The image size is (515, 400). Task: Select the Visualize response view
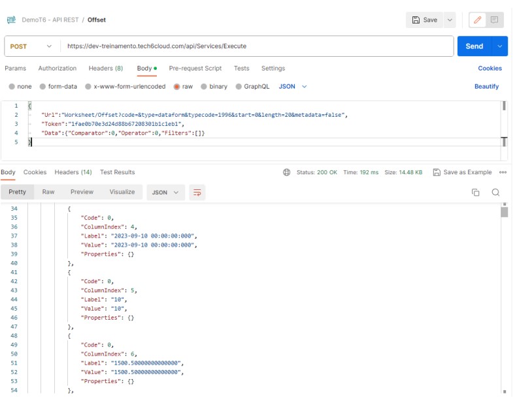pos(122,192)
